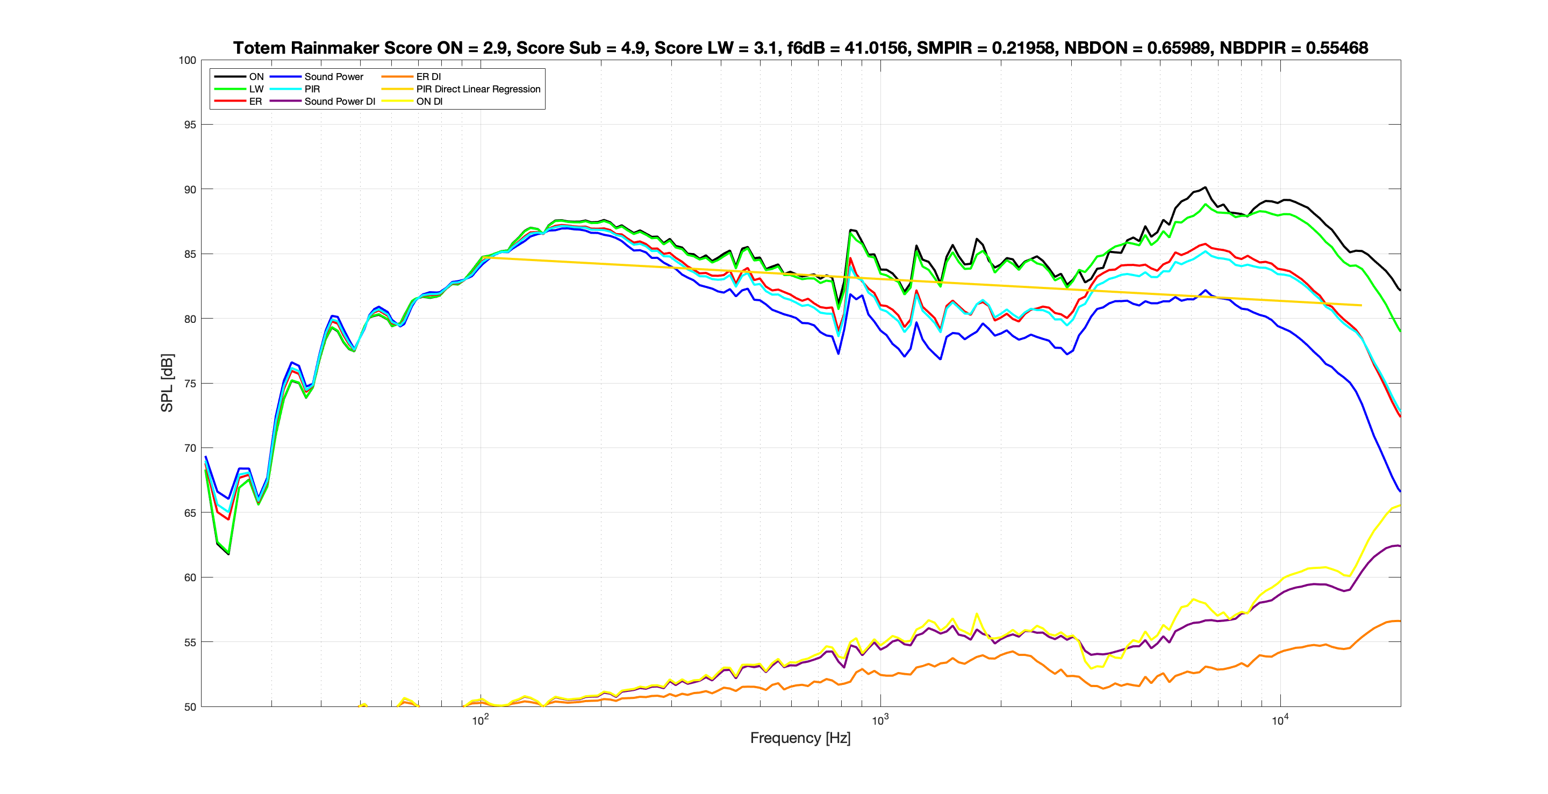Click the x-axis tick label 10^3

click(x=880, y=720)
